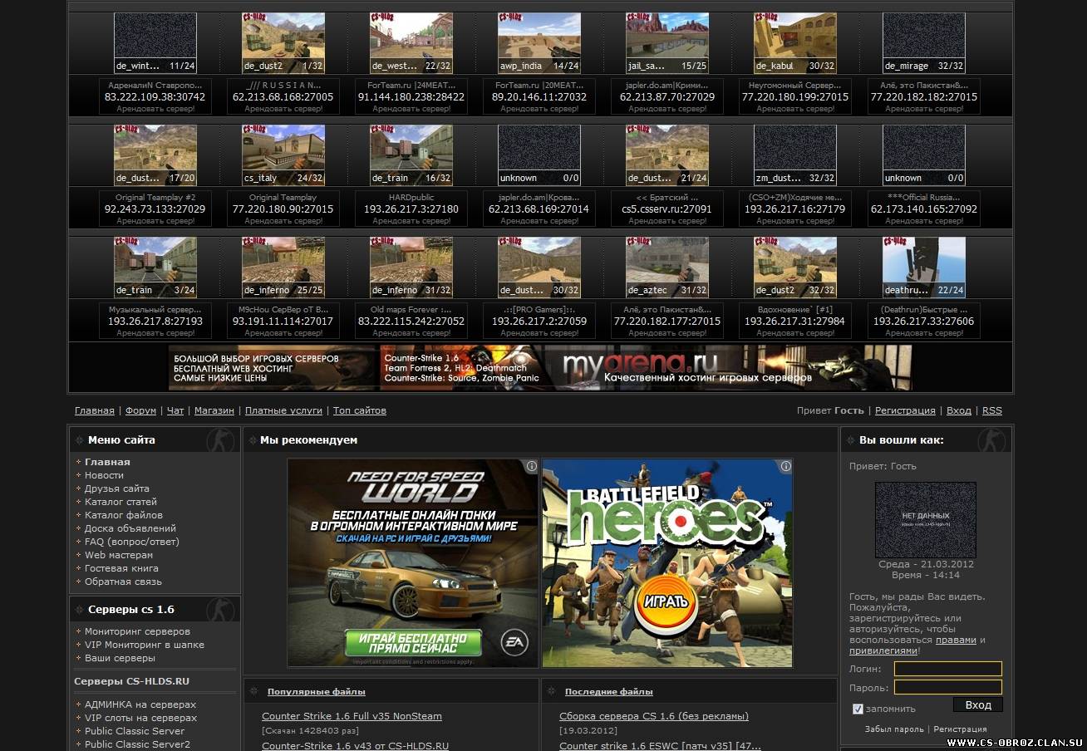Open Форум in the top navigation
Viewport: 1087px width, 751px height.
point(140,410)
